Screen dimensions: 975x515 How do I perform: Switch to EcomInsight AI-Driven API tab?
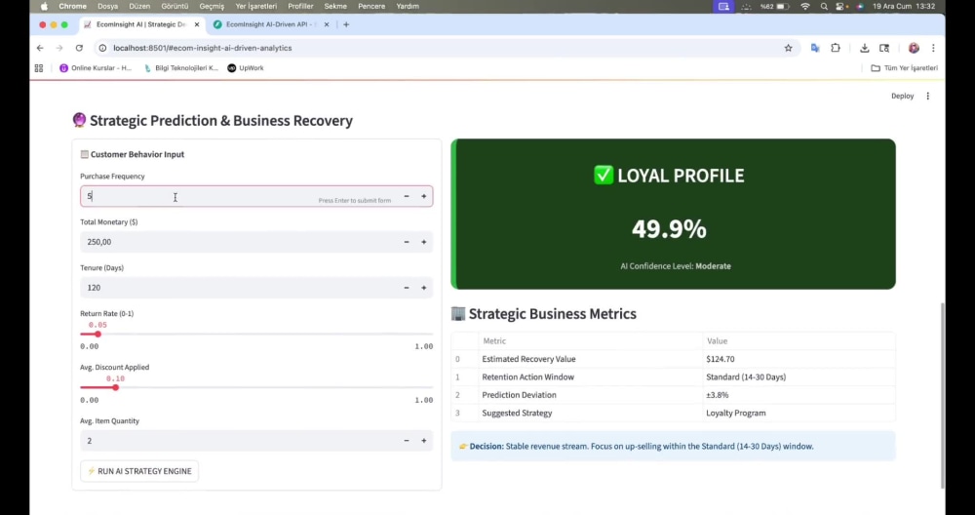tap(272, 24)
